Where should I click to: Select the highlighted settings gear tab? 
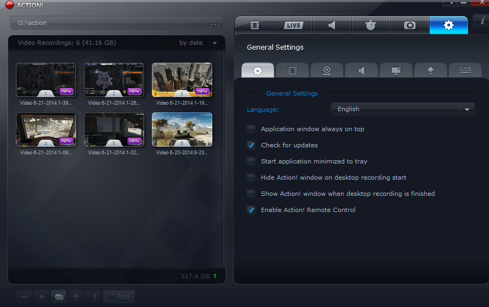(448, 25)
